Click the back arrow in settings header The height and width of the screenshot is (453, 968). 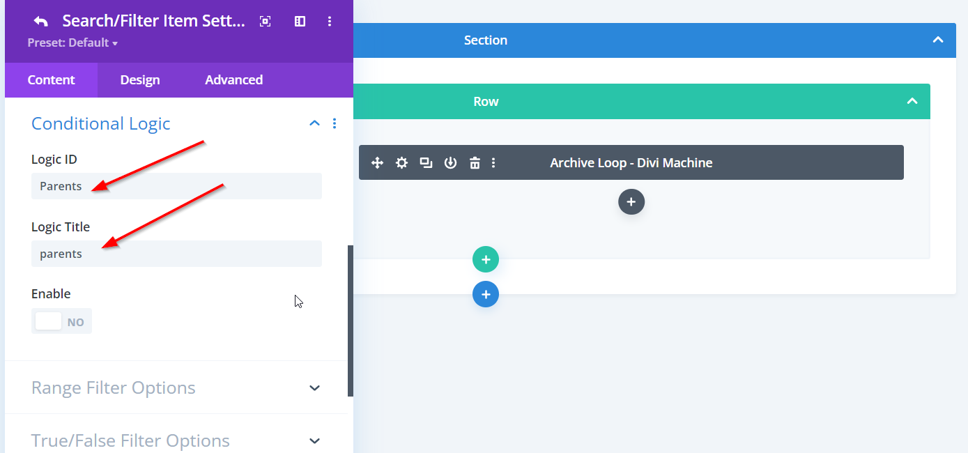(41, 22)
